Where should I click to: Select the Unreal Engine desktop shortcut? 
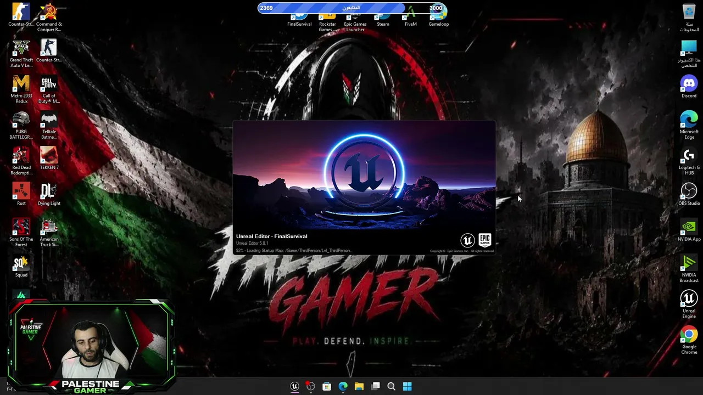click(689, 304)
